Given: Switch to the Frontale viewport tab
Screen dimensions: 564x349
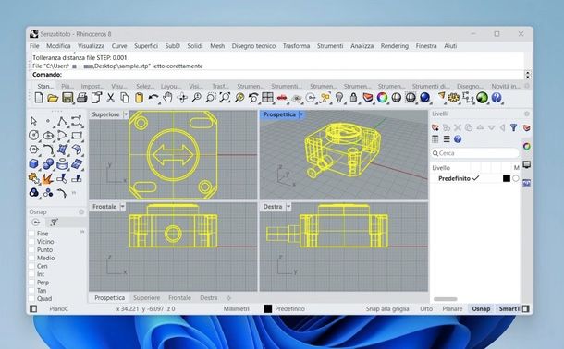Looking at the screenshot, I should click(179, 297).
